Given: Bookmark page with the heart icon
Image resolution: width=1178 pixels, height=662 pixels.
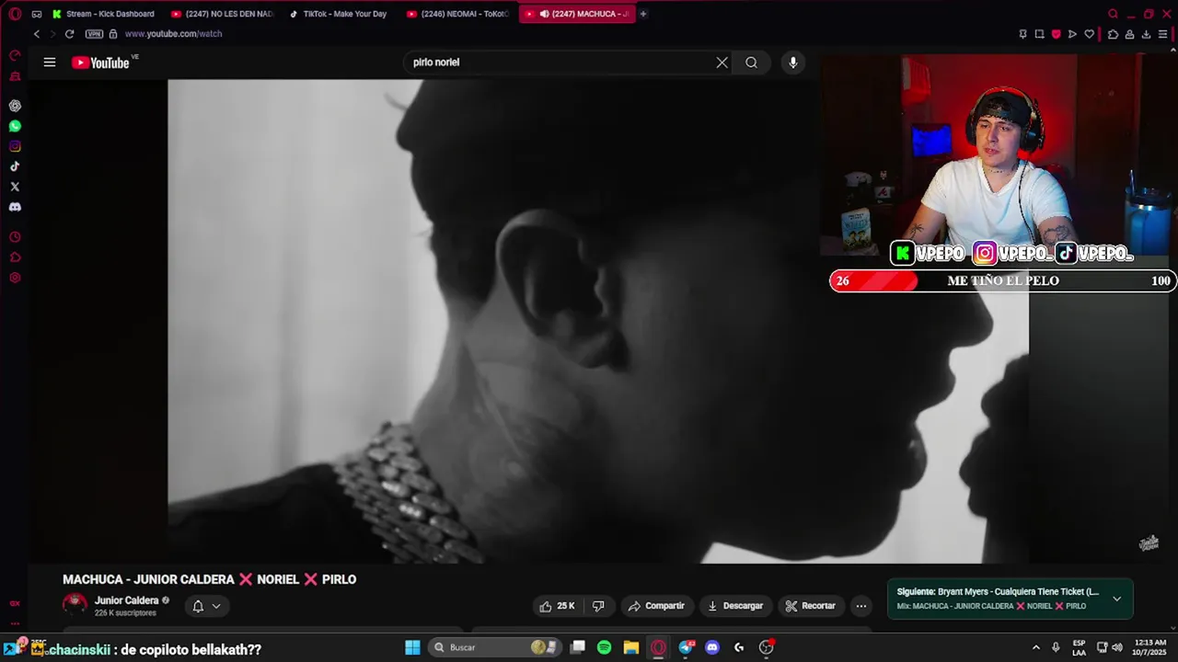Looking at the screenshot, I should [x=1089, y=34].
